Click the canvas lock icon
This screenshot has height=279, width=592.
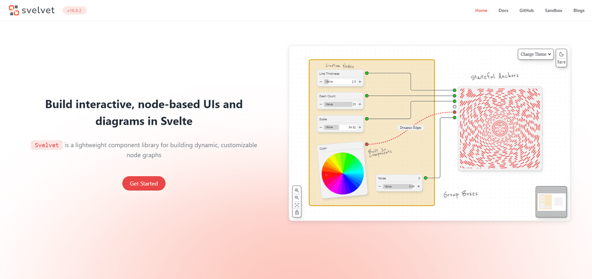click(x=297, y=212)
